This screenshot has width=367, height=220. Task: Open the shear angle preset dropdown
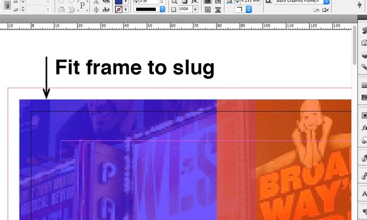pos(48,9)
